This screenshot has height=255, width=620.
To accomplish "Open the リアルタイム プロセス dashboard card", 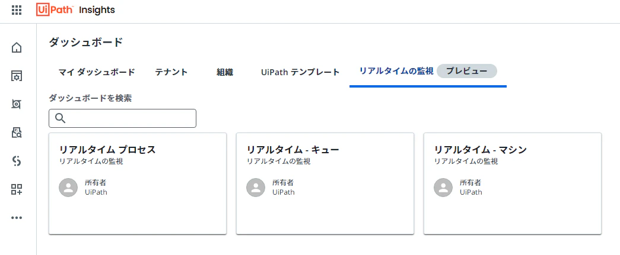I will [x=138, y=183].
